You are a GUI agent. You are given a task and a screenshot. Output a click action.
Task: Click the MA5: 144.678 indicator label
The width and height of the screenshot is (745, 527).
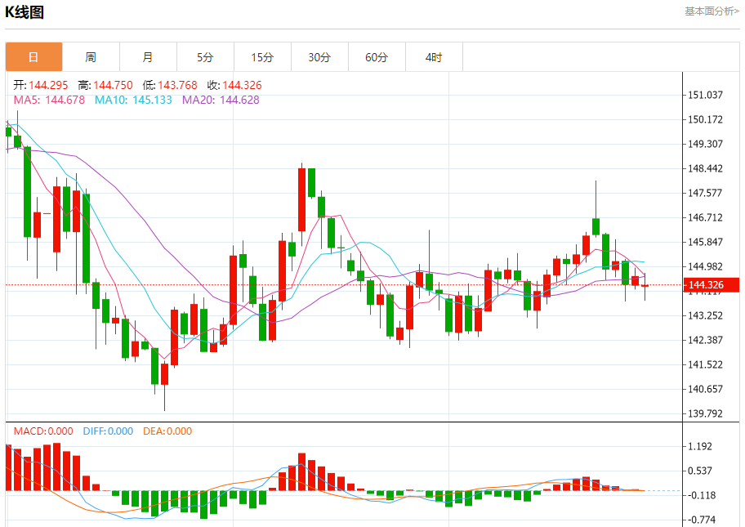pos(49,100)
